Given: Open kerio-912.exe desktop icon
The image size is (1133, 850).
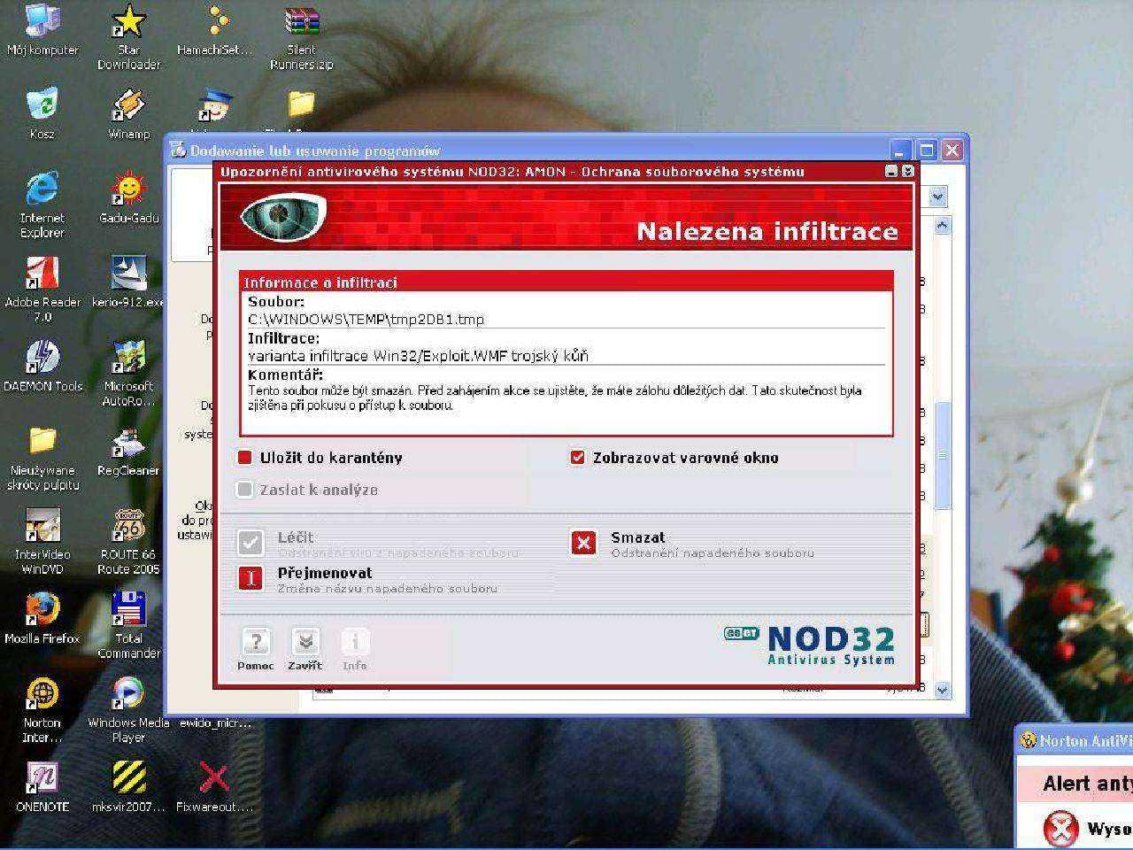Looking at the screenshot, I should [x=128, y=282].
